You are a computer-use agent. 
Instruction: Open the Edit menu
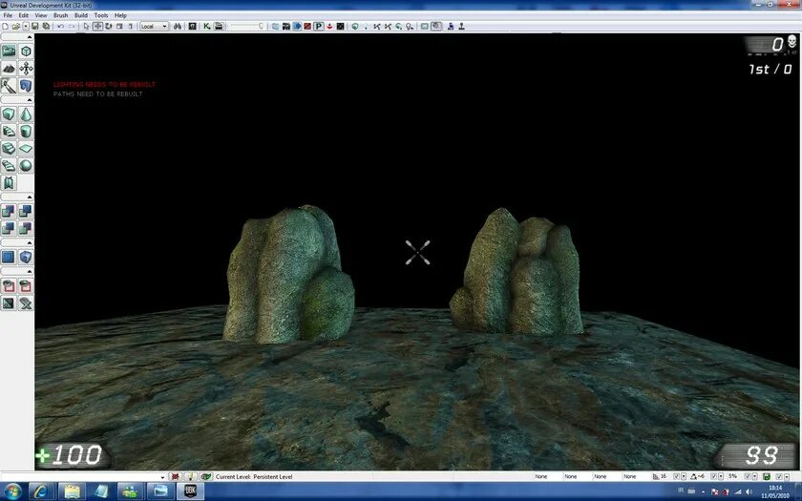coord(24,15)
